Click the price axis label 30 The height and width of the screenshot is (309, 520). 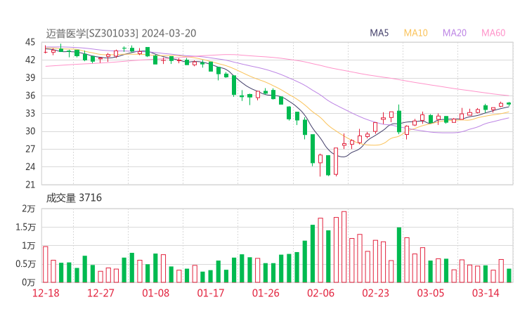pyautogui.click(x=30, y=131)
